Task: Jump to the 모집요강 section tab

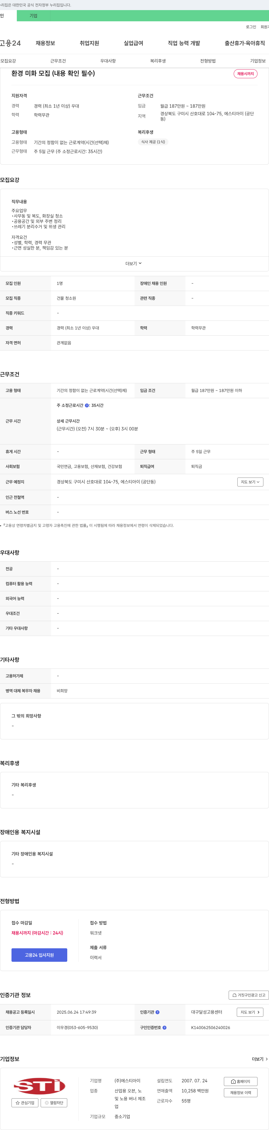Action: pos(8,61)
